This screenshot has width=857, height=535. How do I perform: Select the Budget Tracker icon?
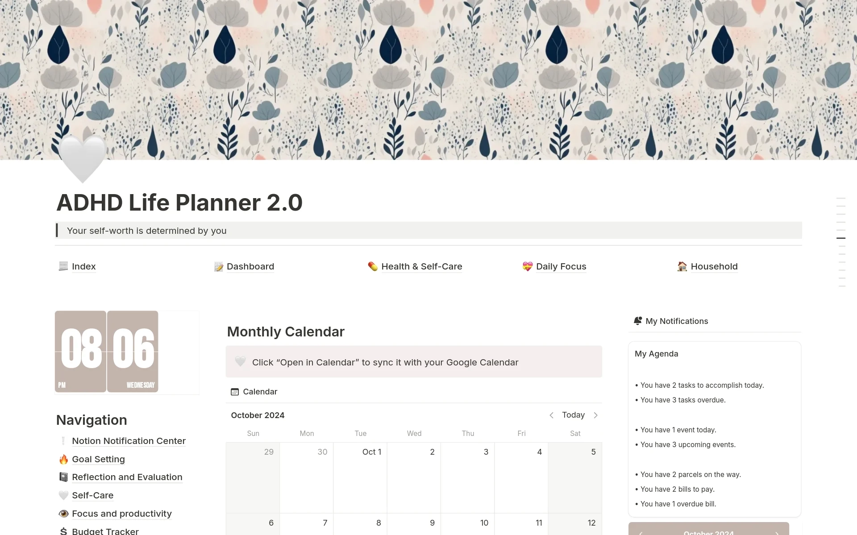[x=63, y=530]
